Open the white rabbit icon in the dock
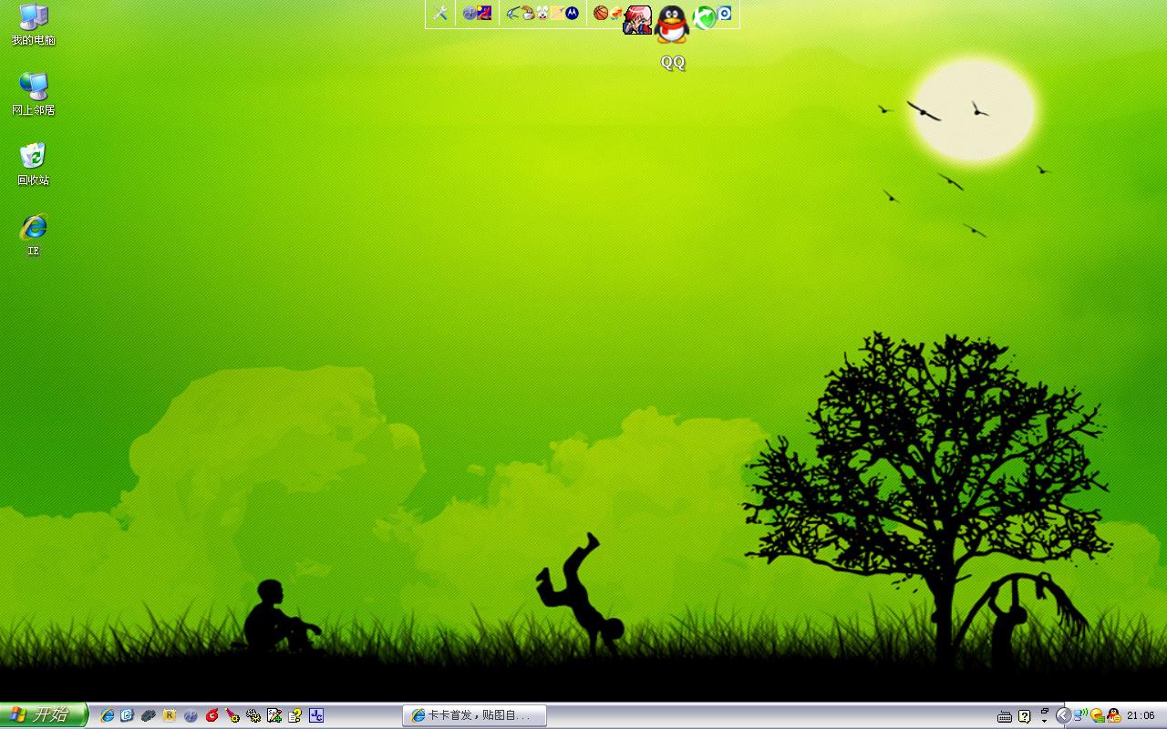Image resolution: width=1167 pixels, height=729 pixels. pos(542,13)
